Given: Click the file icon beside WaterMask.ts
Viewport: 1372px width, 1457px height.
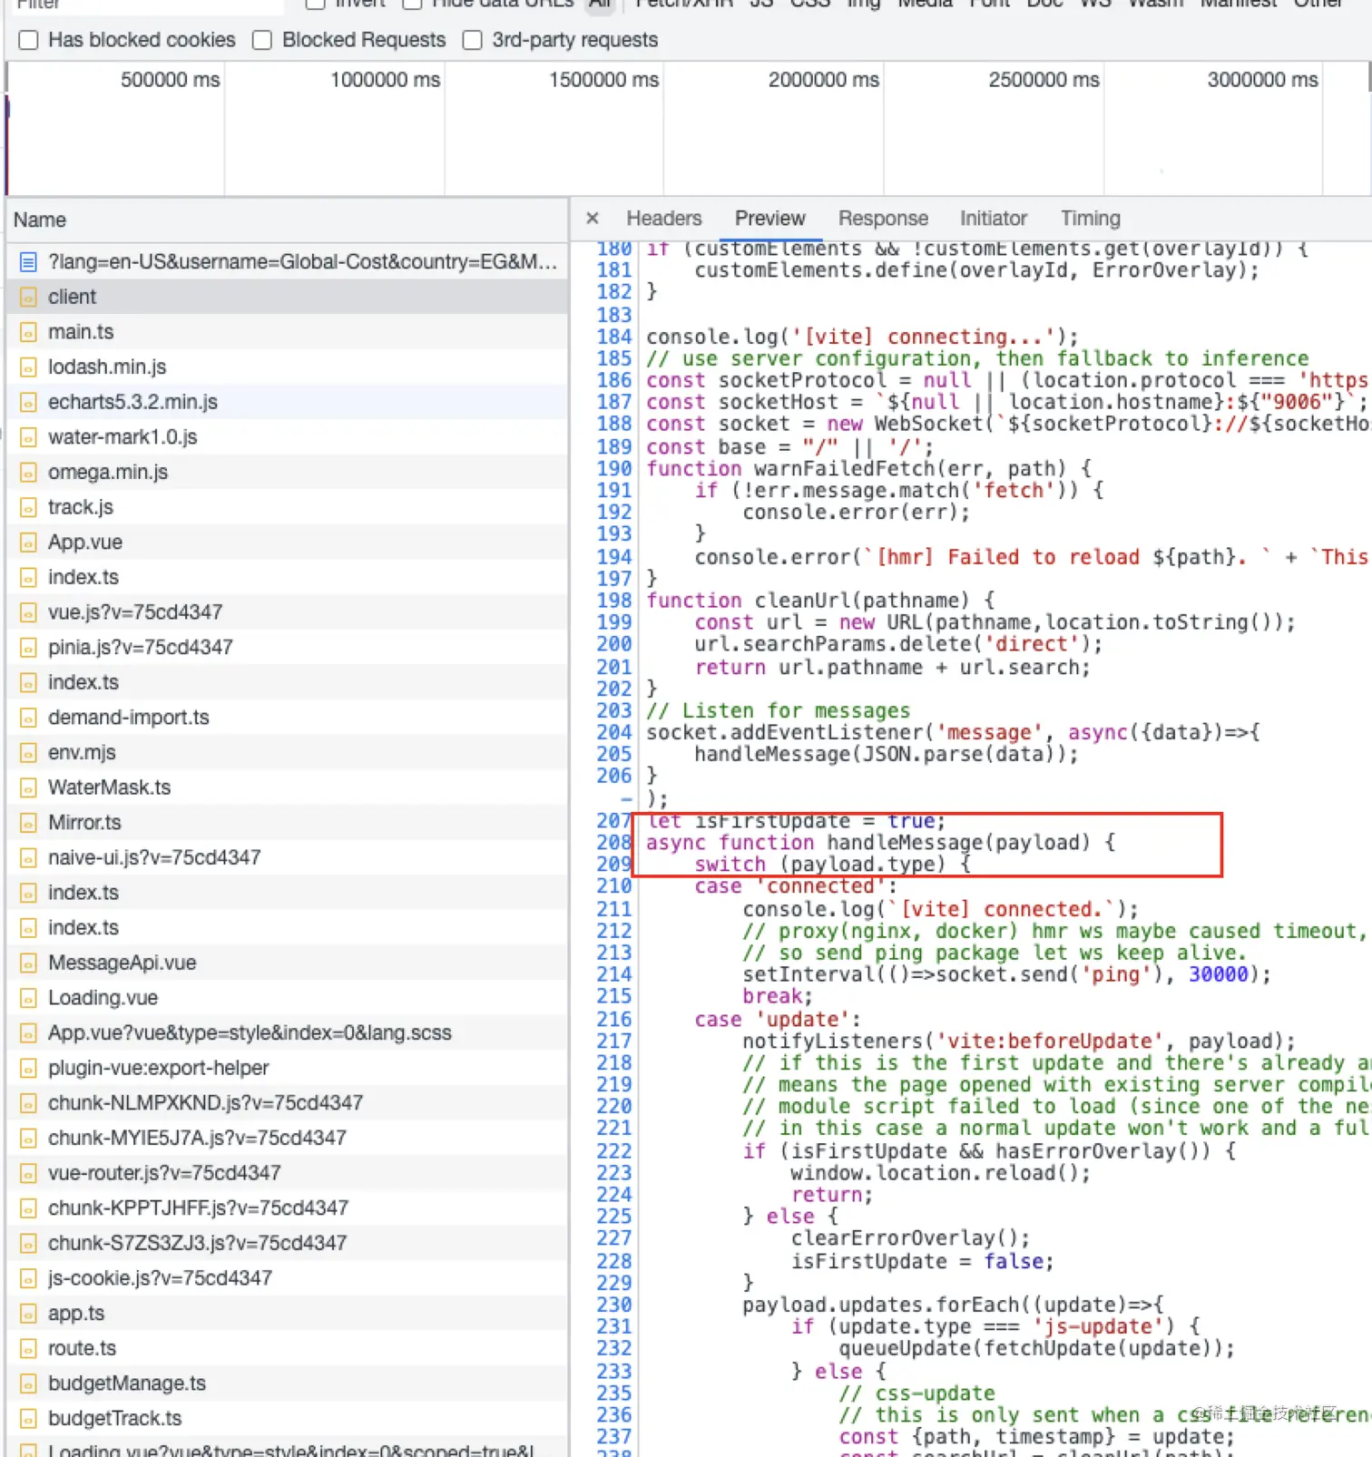Looking at the screenshot, I should [x=28, y=788].
